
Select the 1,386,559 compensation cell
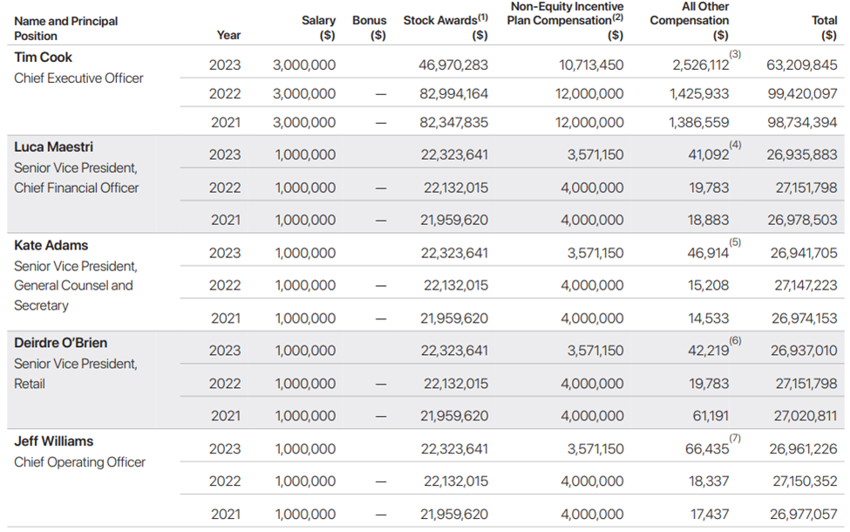click(699, 123)
